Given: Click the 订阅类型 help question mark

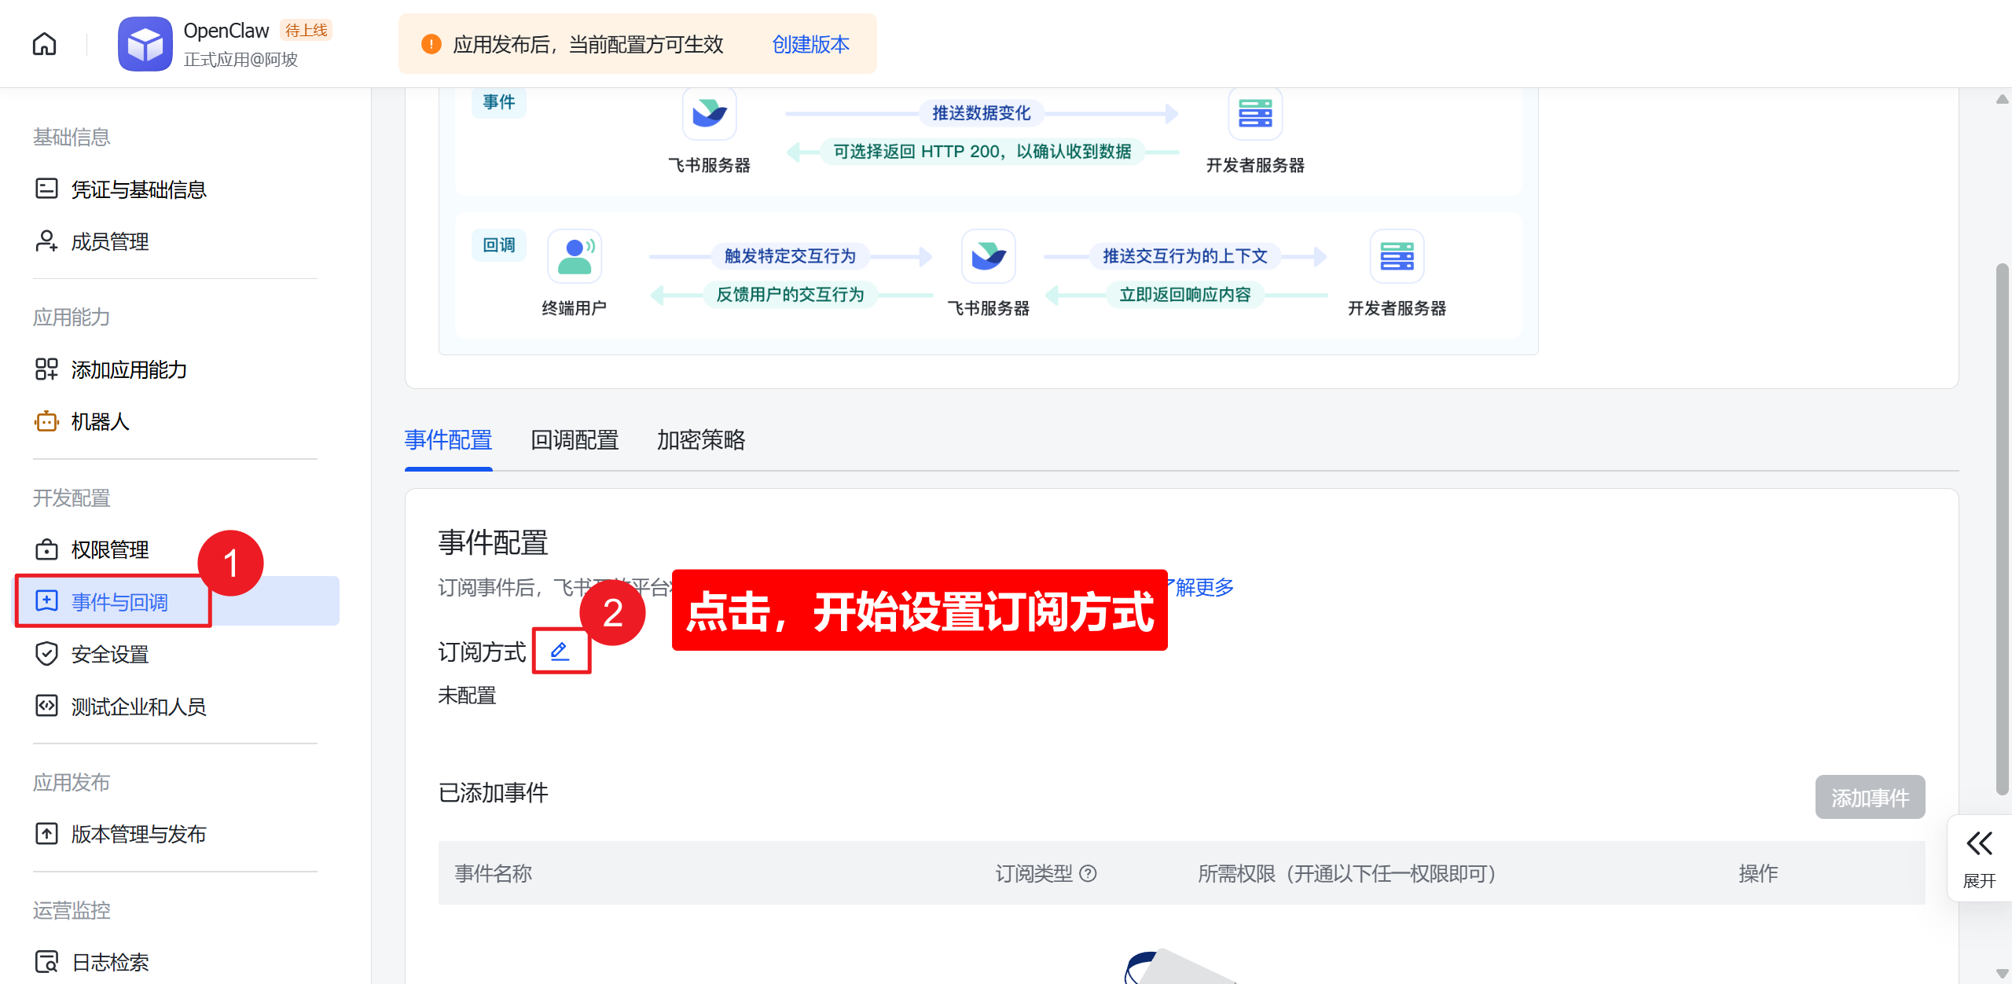Looking at the screenshot, I should point(1089,873).
